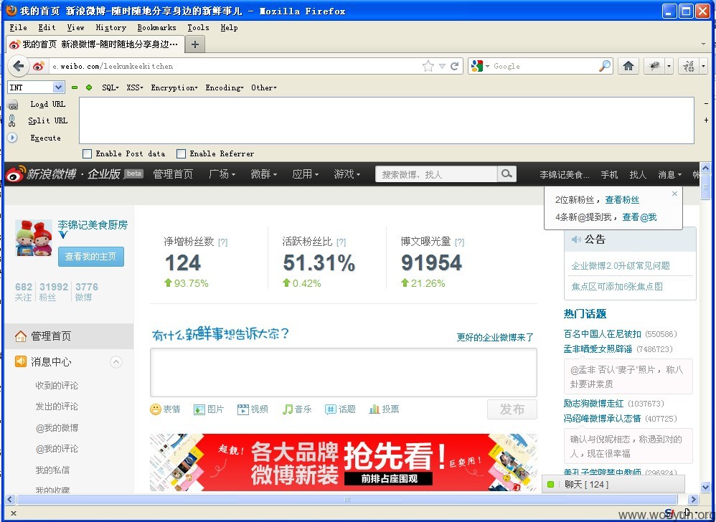This screenshot has width=716, height=522.
Task: Click the HackBar Execute play icon
Action: (12, 138)
